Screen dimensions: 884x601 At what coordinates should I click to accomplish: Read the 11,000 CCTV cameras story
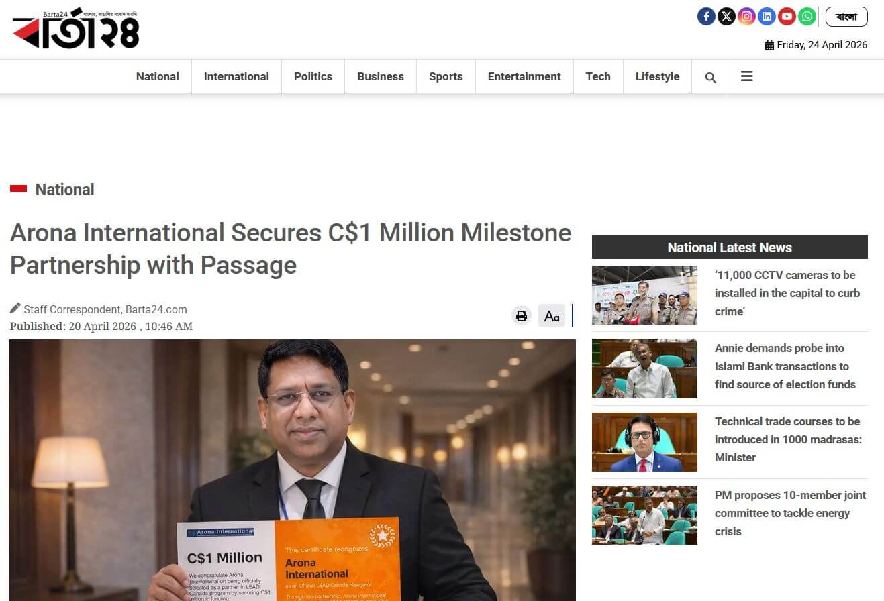coord(787,293)
